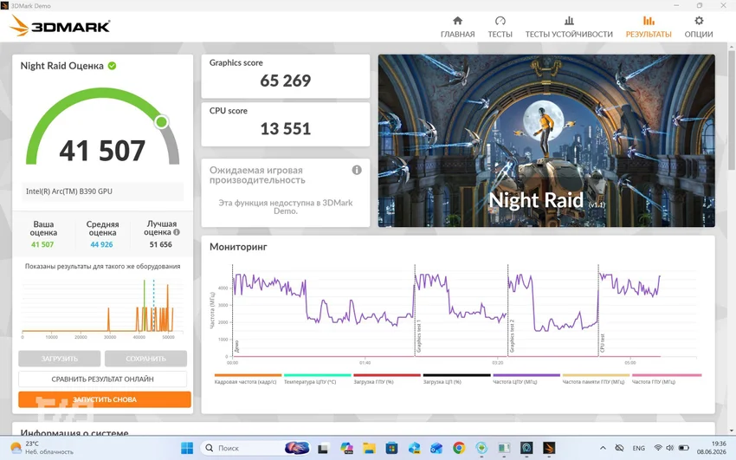This screenshot has height=460, width=736.
Task: Click the Кадровая частота legend swatch
Action: [248, 375]
